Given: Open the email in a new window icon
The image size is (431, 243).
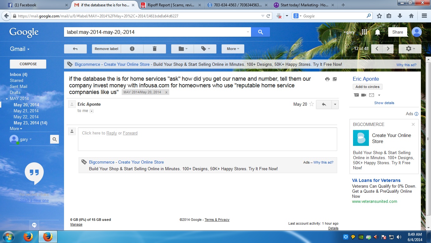Looking at the screenshot, I should pos(335,79).
